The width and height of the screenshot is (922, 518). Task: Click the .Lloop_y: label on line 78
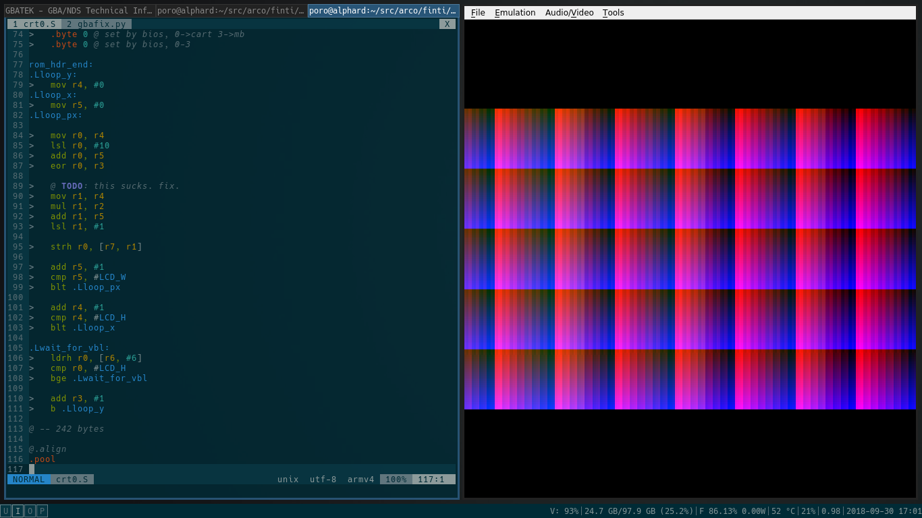[53, 74]
